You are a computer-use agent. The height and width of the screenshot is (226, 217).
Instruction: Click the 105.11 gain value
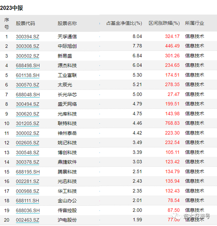click(172, 152)
